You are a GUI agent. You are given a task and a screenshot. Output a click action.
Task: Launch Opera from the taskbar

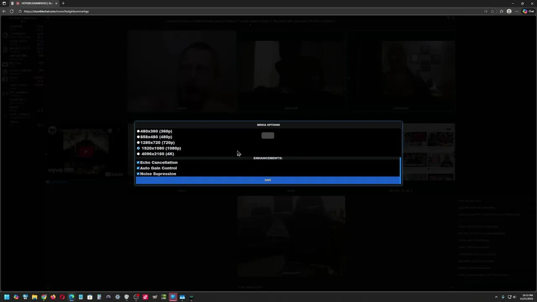pos(62,297)
